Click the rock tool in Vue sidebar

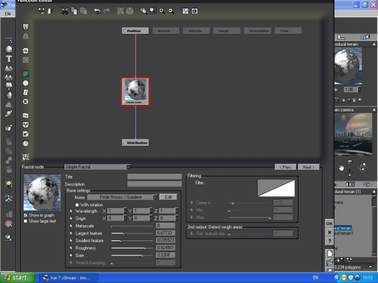tap(9, 96)
